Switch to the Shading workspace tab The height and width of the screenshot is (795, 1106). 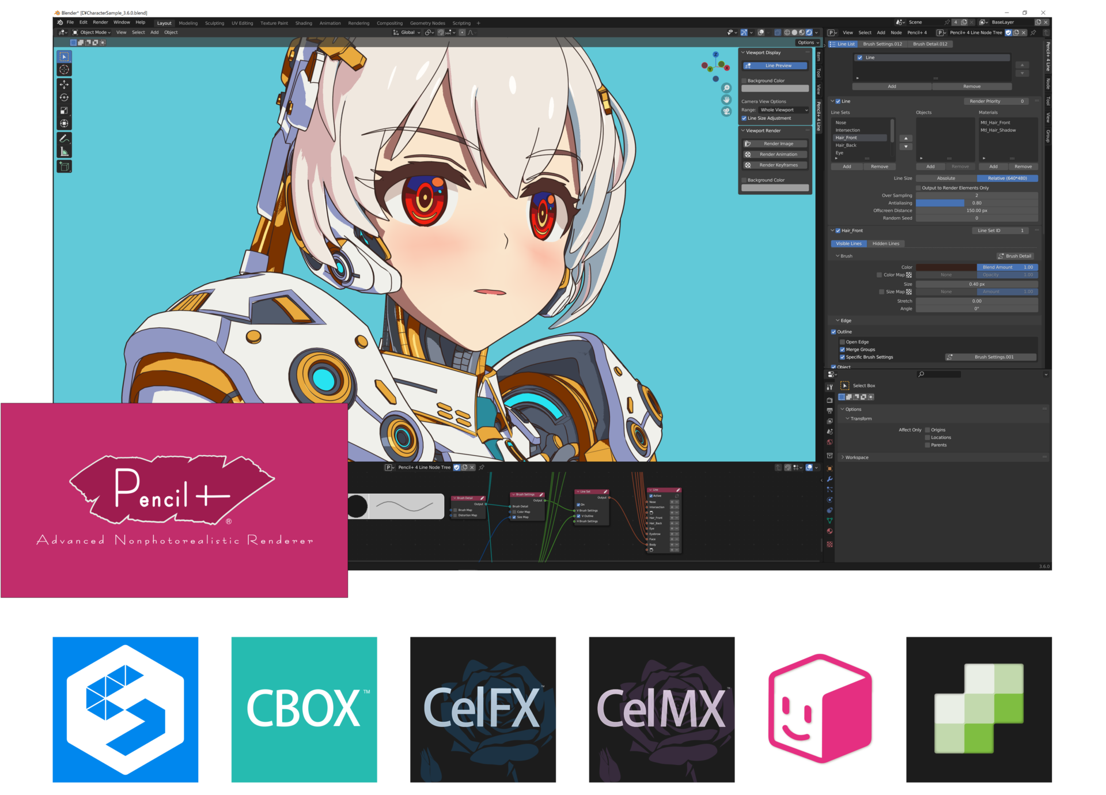coord(304,24)
